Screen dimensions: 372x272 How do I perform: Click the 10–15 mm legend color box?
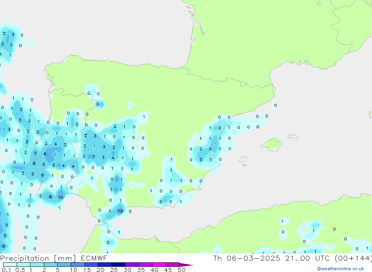click(x=78, y=265)
